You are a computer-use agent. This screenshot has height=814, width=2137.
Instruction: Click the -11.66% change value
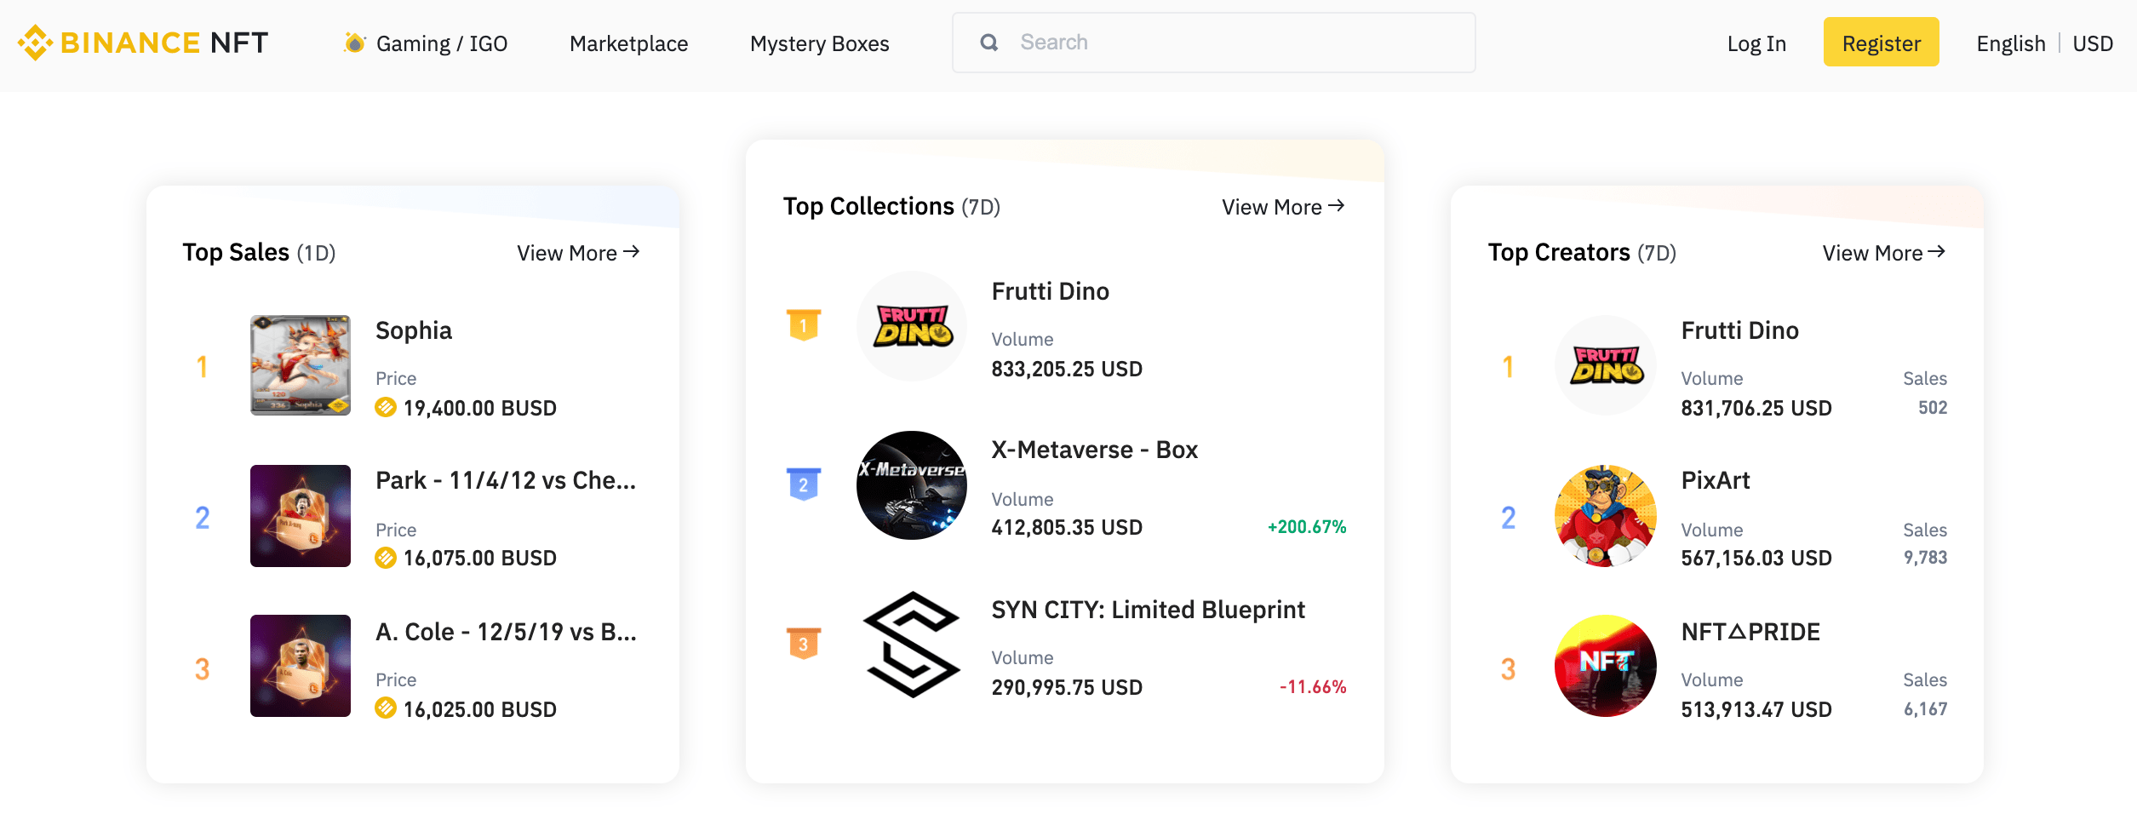click(1313, 687)
